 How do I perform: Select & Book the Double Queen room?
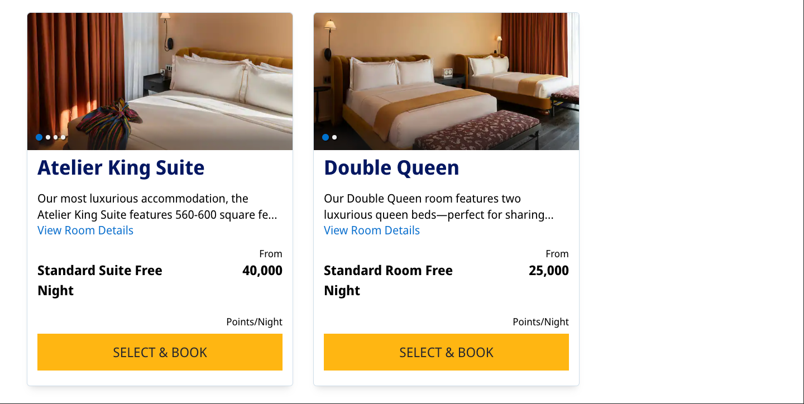446,352
